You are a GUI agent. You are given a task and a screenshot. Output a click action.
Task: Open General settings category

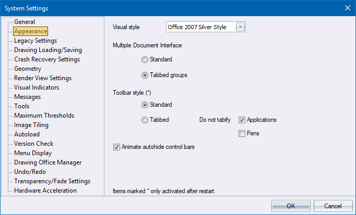(25, 22)
